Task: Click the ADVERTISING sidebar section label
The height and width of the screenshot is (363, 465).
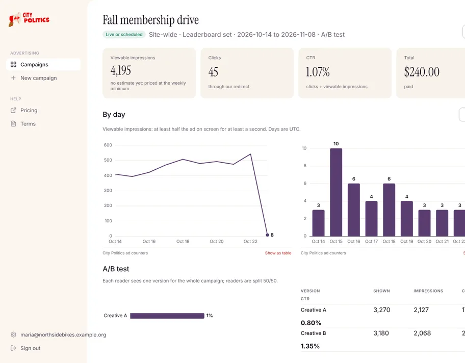Action: [x=24, y=53]
